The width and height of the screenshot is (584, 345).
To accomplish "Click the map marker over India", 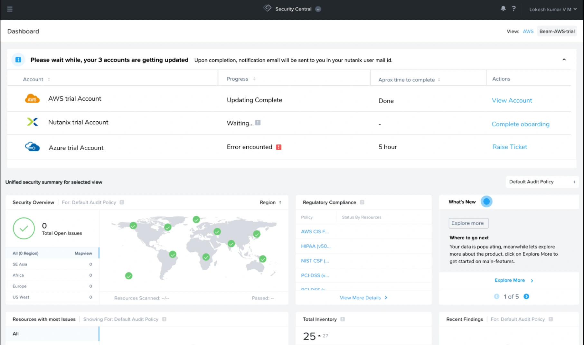I will coord(231,244).
